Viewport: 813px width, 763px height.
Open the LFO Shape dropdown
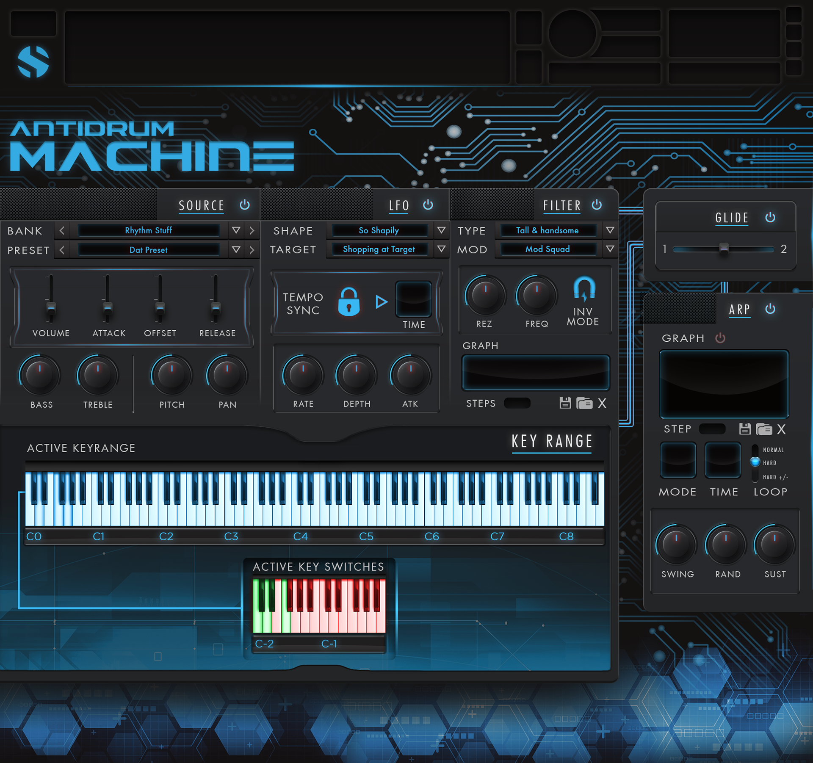[441, 230]
